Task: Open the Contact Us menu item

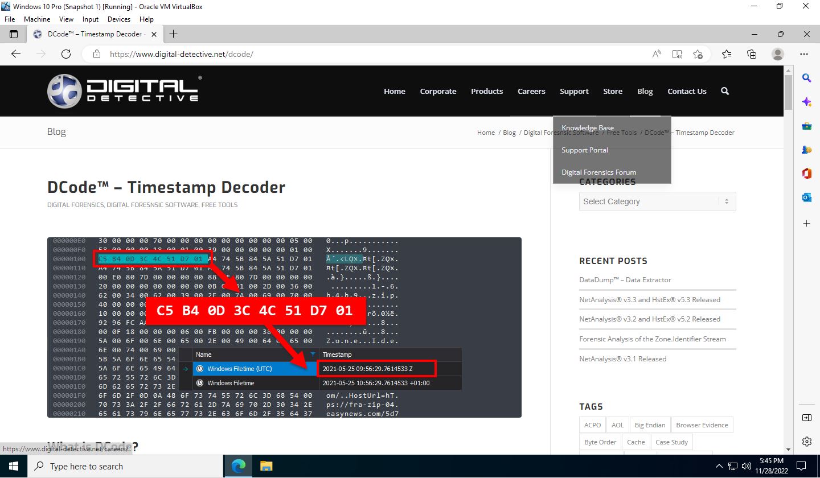Action: click(x=687, y=91)
